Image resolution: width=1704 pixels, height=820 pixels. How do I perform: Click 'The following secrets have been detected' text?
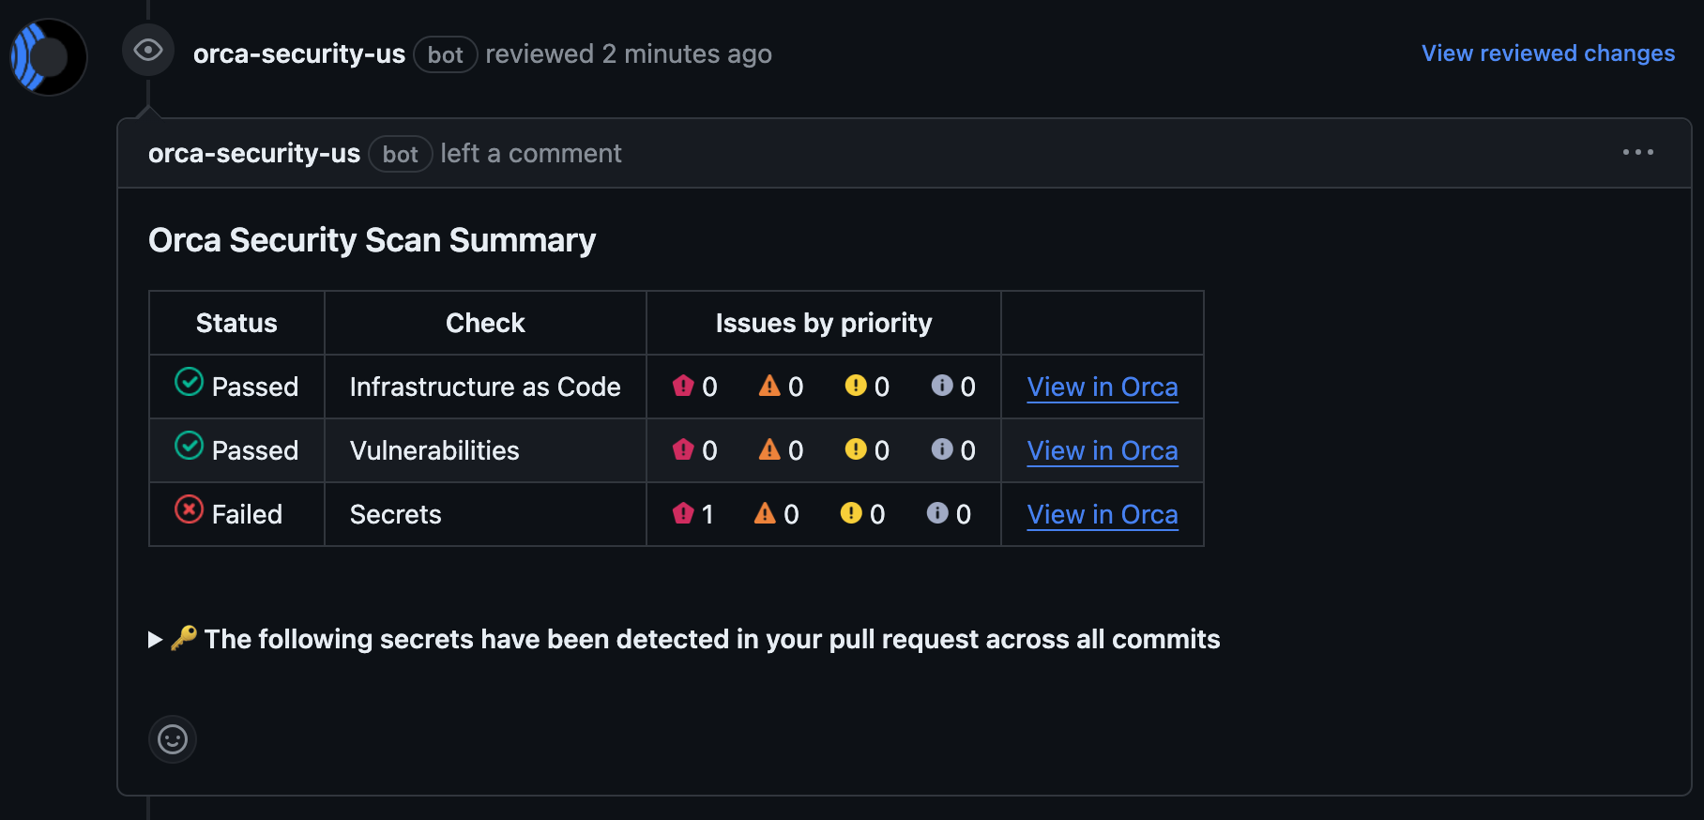point(712,639)
